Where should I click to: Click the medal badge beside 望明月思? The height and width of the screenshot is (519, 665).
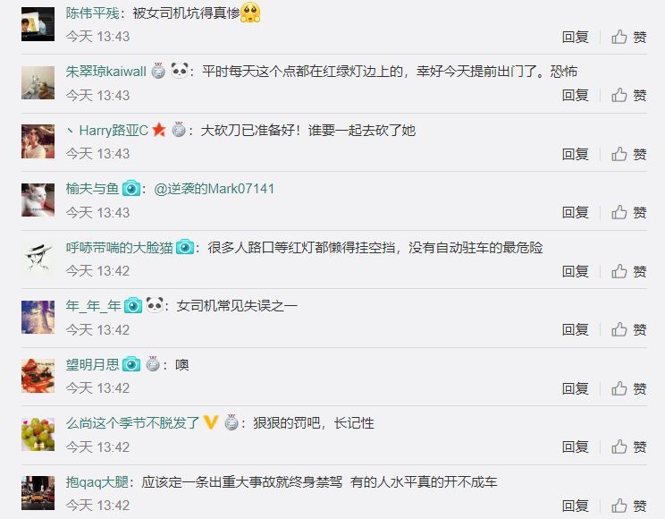[x=153, y=364]
